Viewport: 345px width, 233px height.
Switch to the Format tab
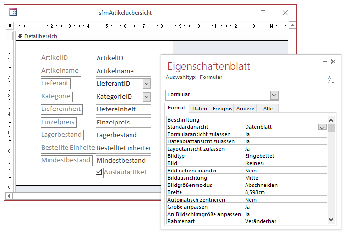[x=177, y=108]
